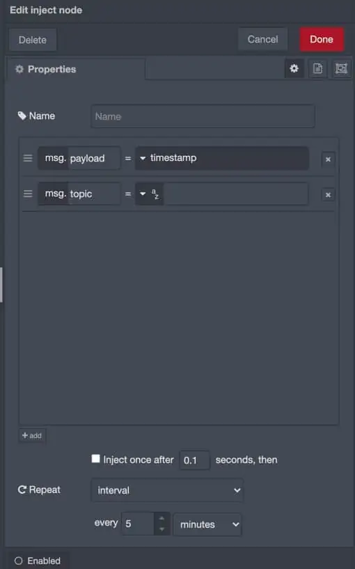Open the topic value type dropdown arrow
Viewport: 355px width, 569px height.
[143, 194]
